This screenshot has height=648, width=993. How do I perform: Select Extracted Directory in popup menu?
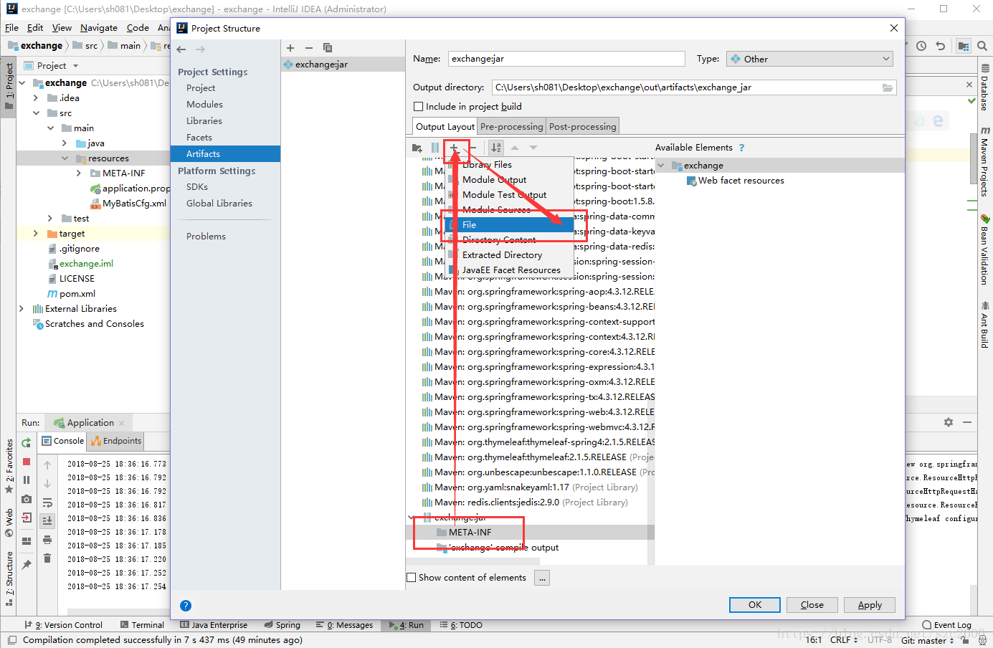pos(509,255)
